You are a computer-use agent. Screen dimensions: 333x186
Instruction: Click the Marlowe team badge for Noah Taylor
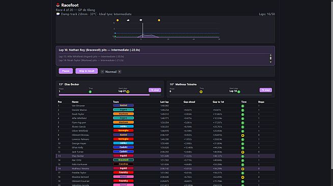pos(123,114)
